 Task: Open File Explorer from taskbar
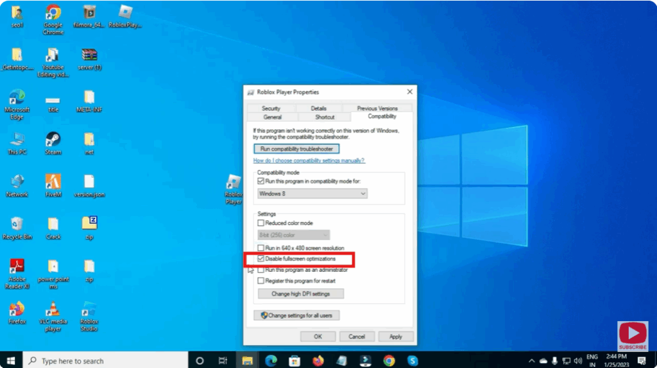(247, 360)
